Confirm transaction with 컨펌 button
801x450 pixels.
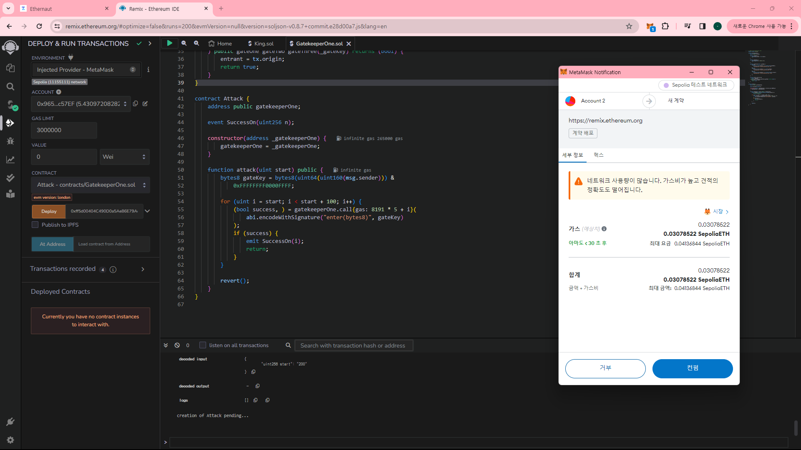coord(692,368)
